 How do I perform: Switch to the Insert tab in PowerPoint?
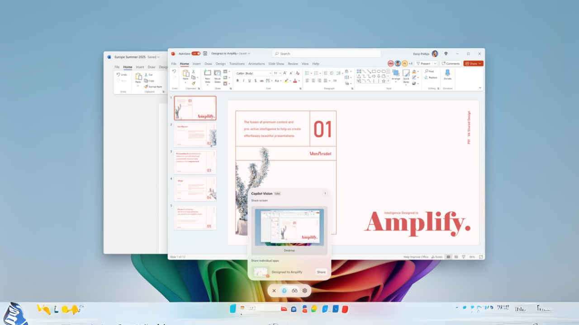click(x=196, y=64)
